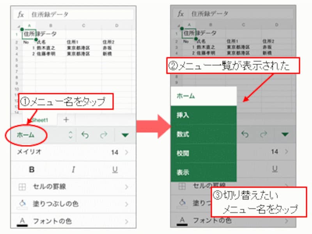Toggle italic formatting in left screen

(x=73, y=170)
